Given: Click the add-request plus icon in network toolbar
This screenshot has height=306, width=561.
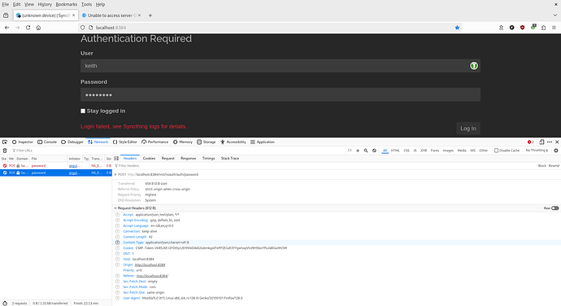Looking at the screenshot, I should (358, 151).
